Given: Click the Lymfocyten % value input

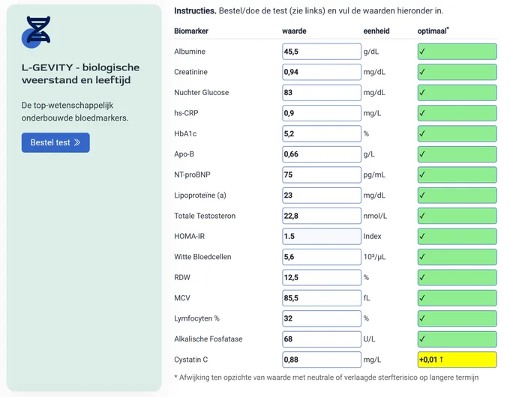Looking at the screenshot, I should [x=322, y=318].
